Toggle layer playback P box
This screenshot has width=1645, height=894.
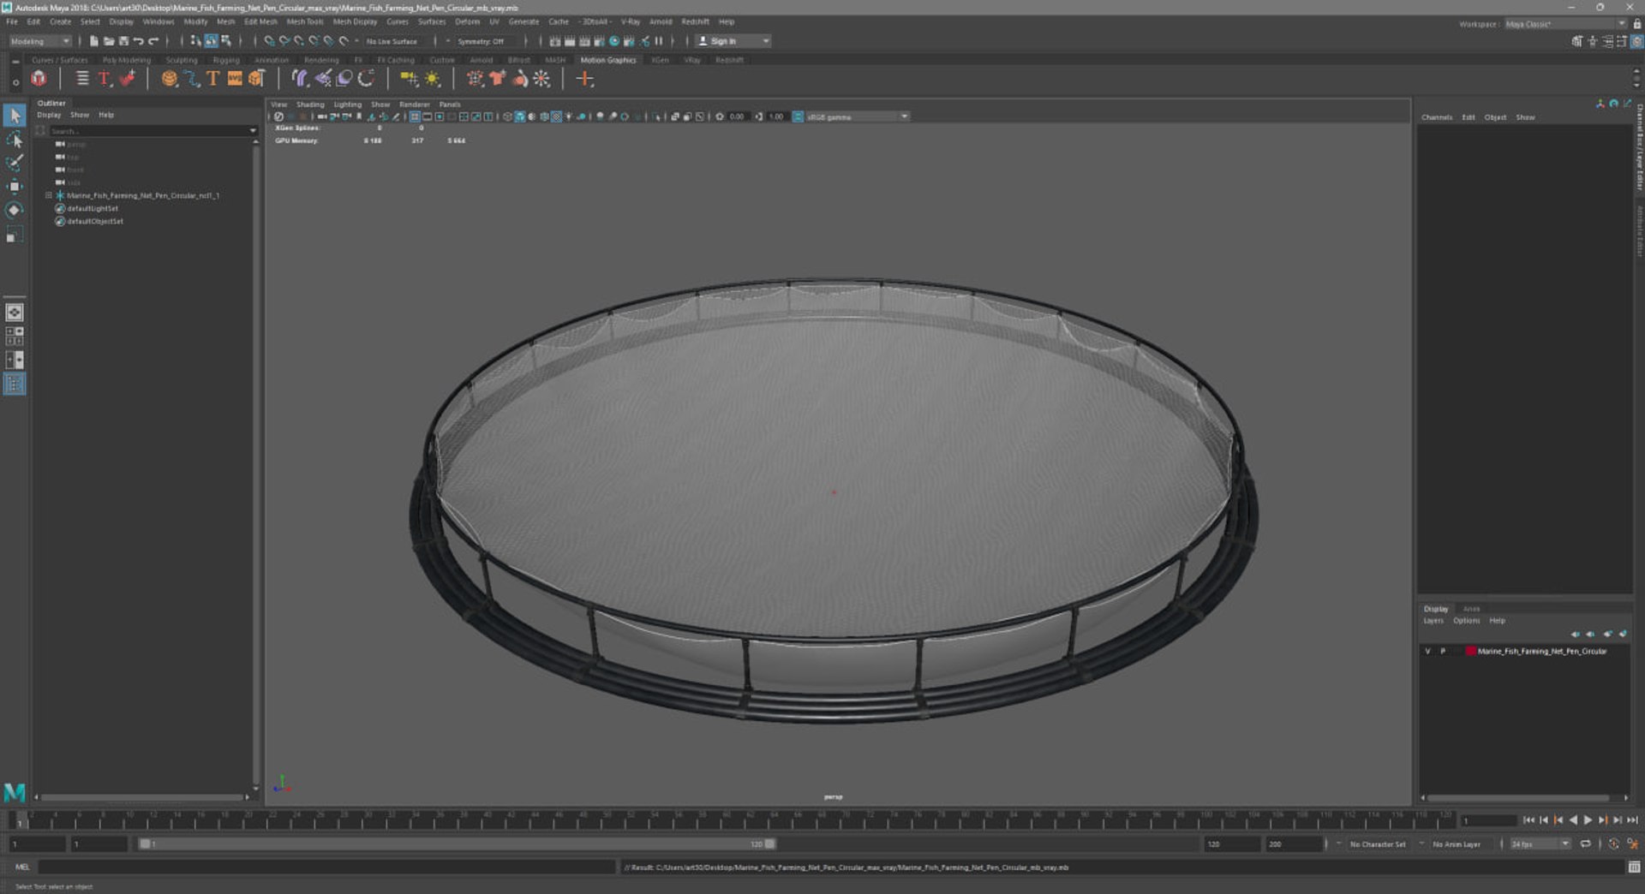[1443, 651]
